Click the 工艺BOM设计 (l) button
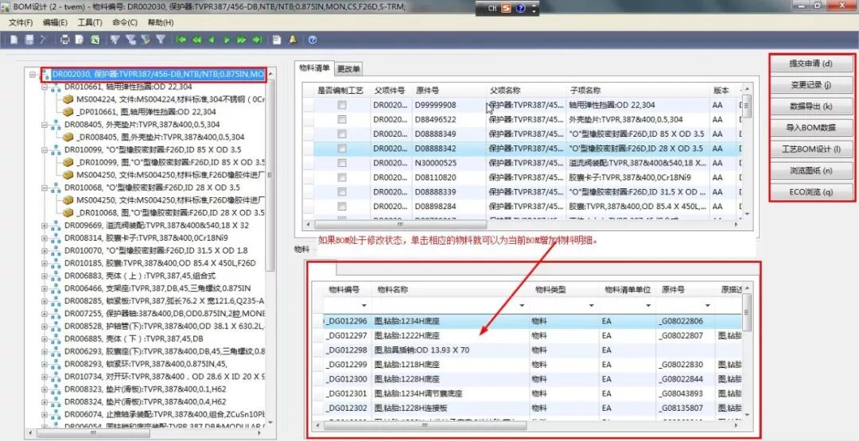The height and width of the screenshot is (441, 859). click(810, 149)
